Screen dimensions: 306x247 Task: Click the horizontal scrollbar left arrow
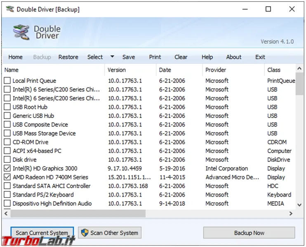click(x=6, y=214)
